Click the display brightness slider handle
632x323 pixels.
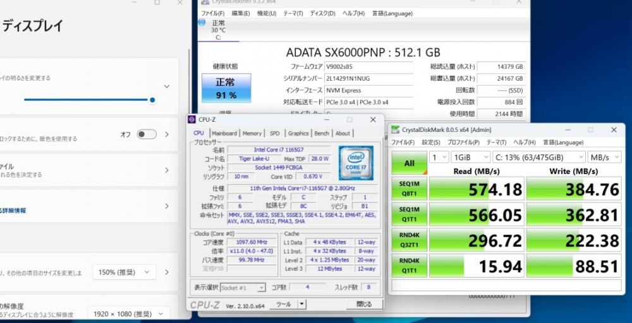coord(152,100)
